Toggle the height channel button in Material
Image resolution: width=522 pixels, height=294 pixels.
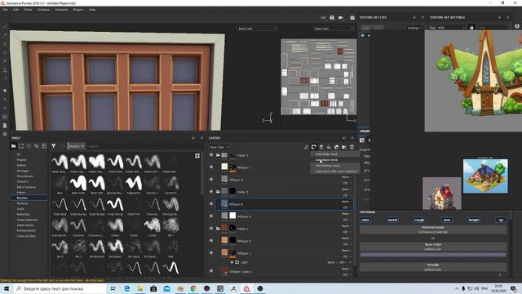(474, 220)
